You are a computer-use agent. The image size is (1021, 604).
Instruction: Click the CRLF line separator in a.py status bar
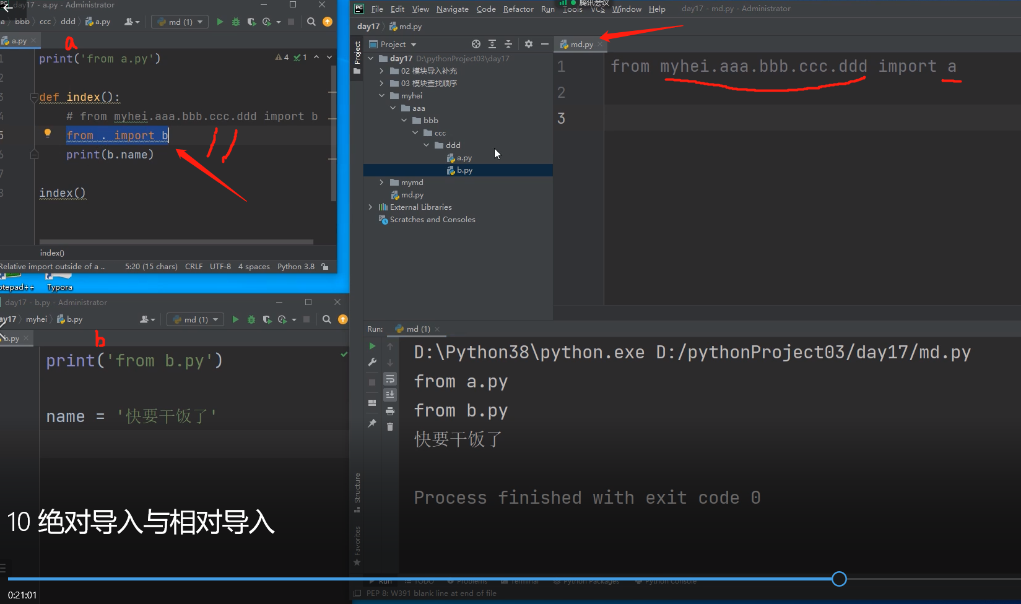[194, 267]
